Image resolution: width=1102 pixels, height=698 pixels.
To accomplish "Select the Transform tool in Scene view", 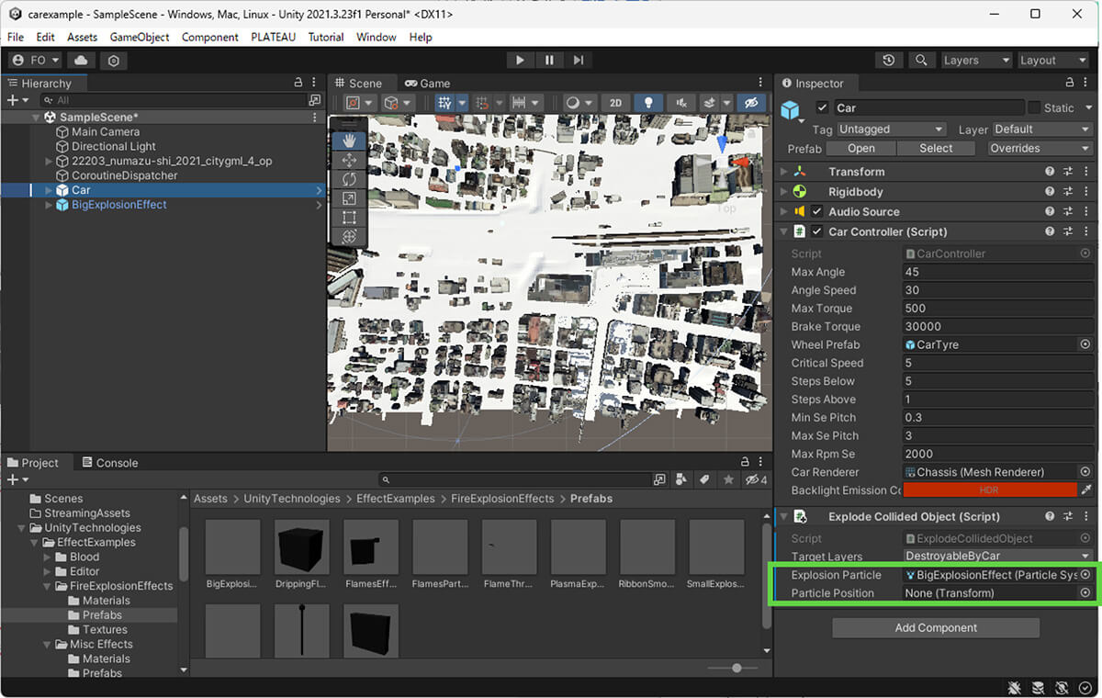I will [349, 237].
